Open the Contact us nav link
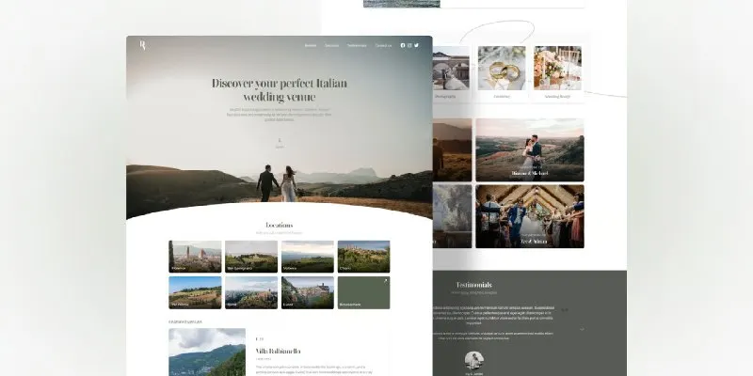Screen dimensions: 753x376 (383, 45)
